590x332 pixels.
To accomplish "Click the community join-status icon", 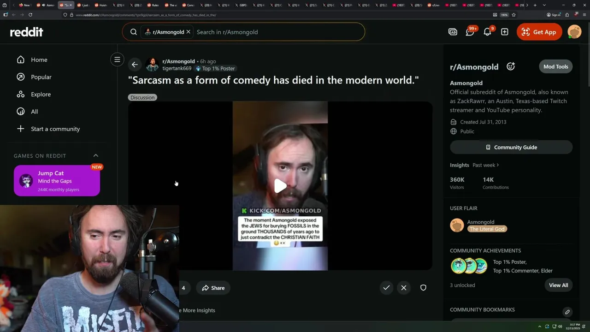I will [511, 66].
